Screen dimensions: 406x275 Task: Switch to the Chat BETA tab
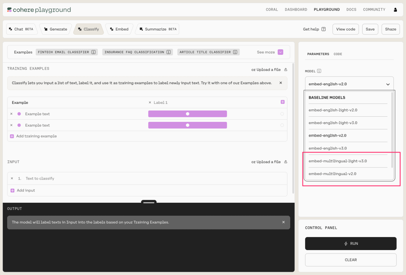pyautogui.click(x=22, y=29)
